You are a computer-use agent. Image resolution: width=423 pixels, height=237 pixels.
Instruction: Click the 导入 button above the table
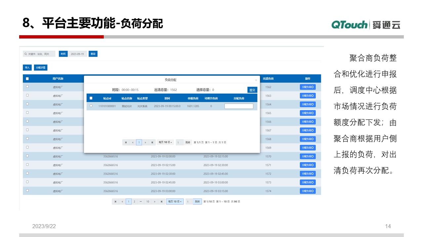pyautogui.click(x=27, y=67)
